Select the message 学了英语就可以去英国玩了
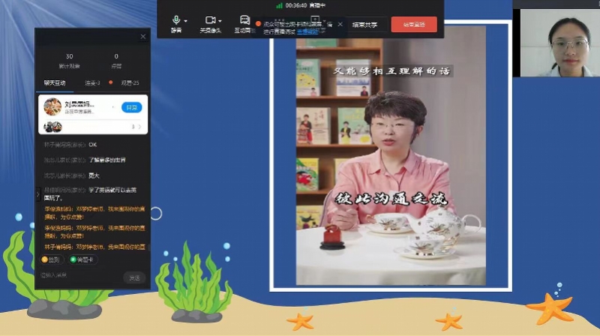Viewport: 600px width, 336px height. [90, 194]
